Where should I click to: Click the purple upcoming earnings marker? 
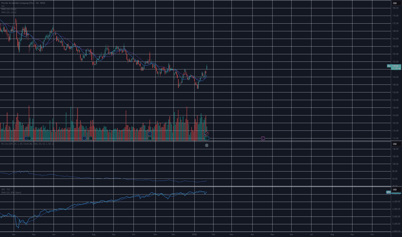tap(263, 138)
